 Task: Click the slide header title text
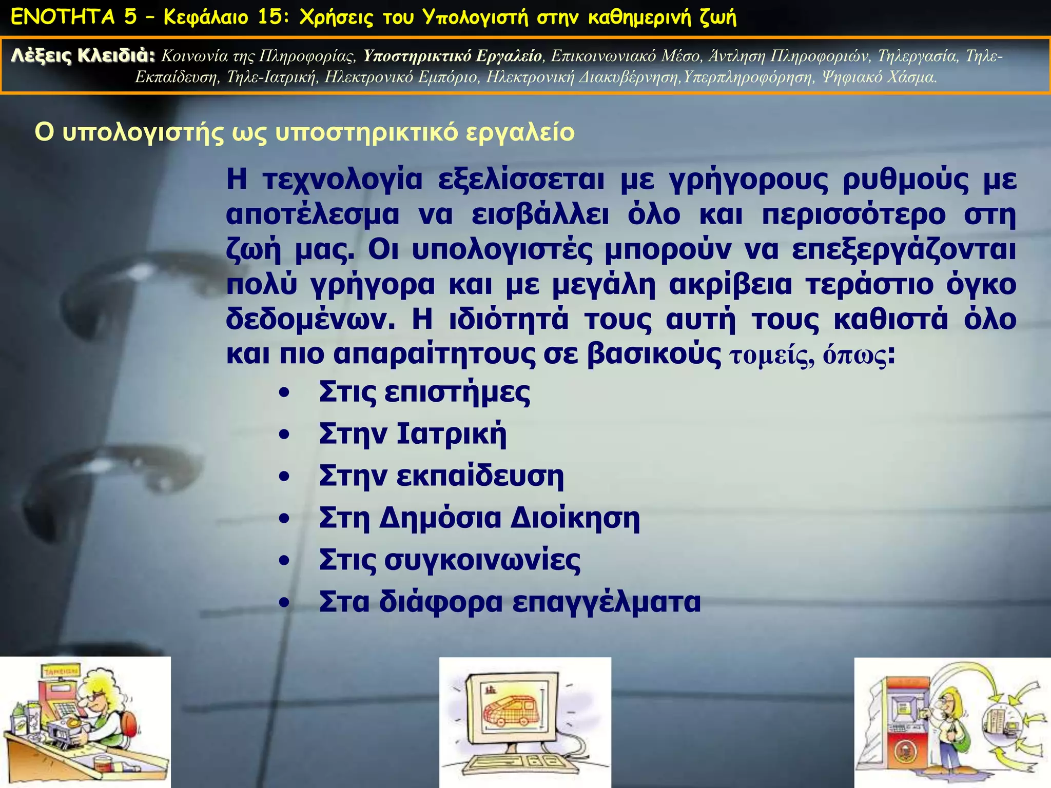point(373,17)
